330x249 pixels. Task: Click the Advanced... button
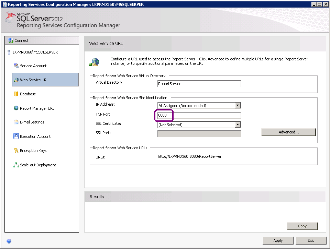point(288,132)
